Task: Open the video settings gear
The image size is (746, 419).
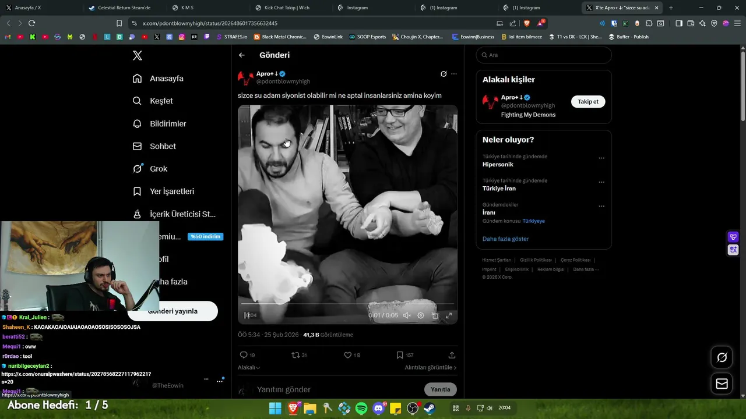Action: 421,315
